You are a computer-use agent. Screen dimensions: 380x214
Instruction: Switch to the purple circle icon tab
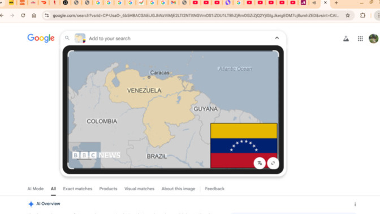(227, 3)
